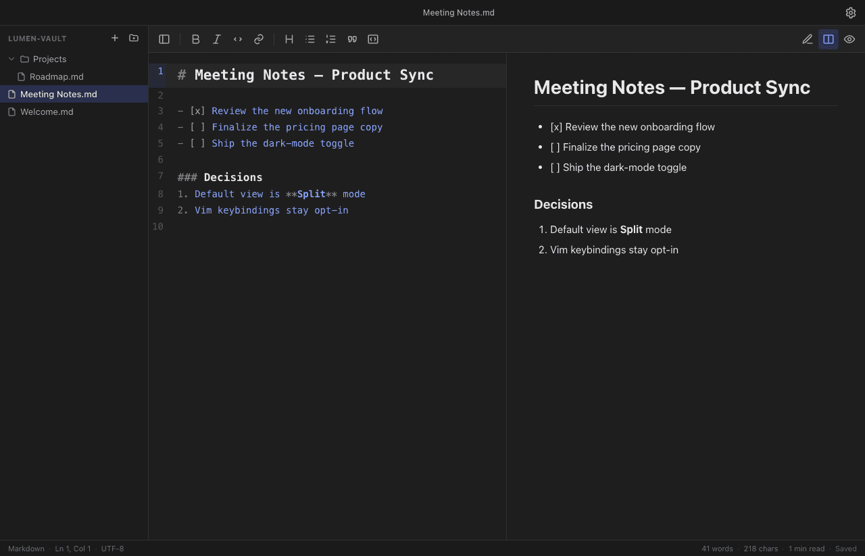Screen dimensions: 865x556
Task: Click the Markdown language status item
Action: (x=26, y=549)
